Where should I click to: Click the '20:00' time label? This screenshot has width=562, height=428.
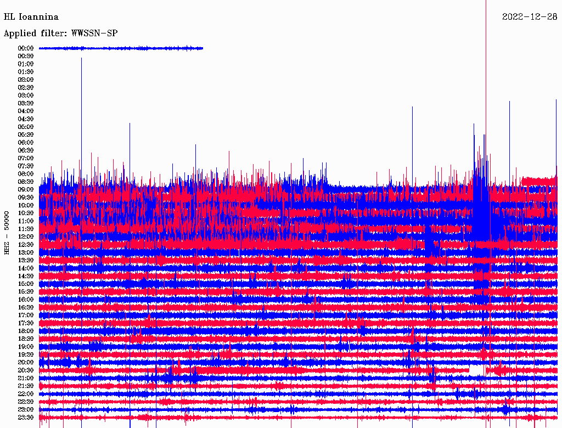click(x=26, y=362)
